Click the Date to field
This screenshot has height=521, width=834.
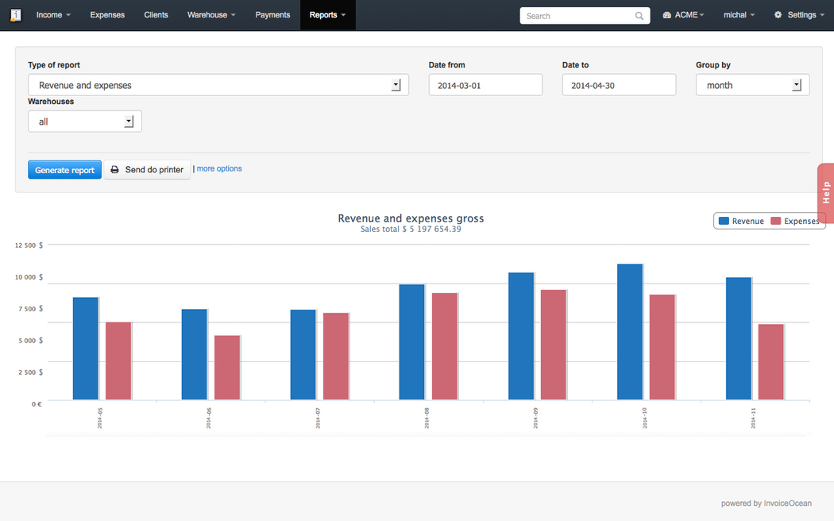(619, 85)
